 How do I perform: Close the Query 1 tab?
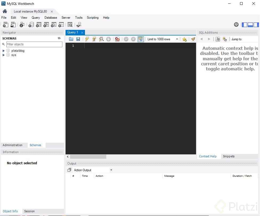tap(82, 33)
